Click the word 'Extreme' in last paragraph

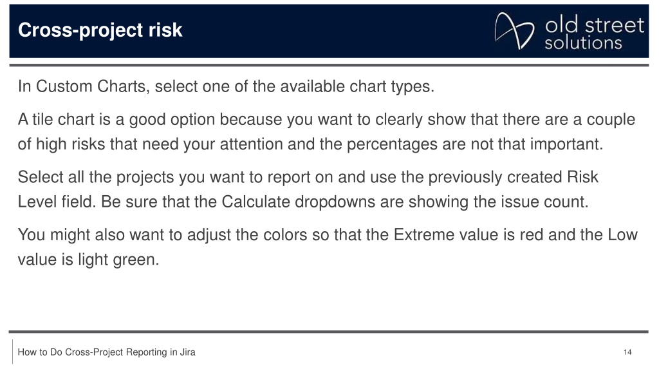[423, 234]
